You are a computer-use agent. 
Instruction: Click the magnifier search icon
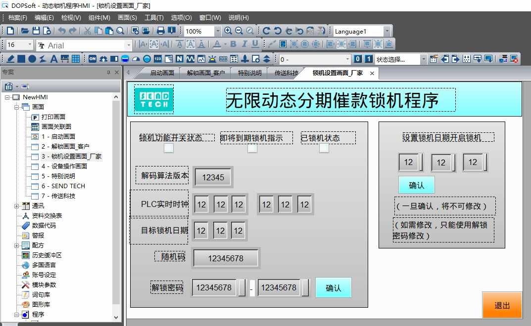click(120, 31)
